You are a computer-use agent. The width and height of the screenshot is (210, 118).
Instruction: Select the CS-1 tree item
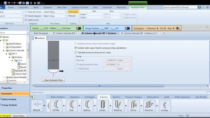click(x=20, y=60)
